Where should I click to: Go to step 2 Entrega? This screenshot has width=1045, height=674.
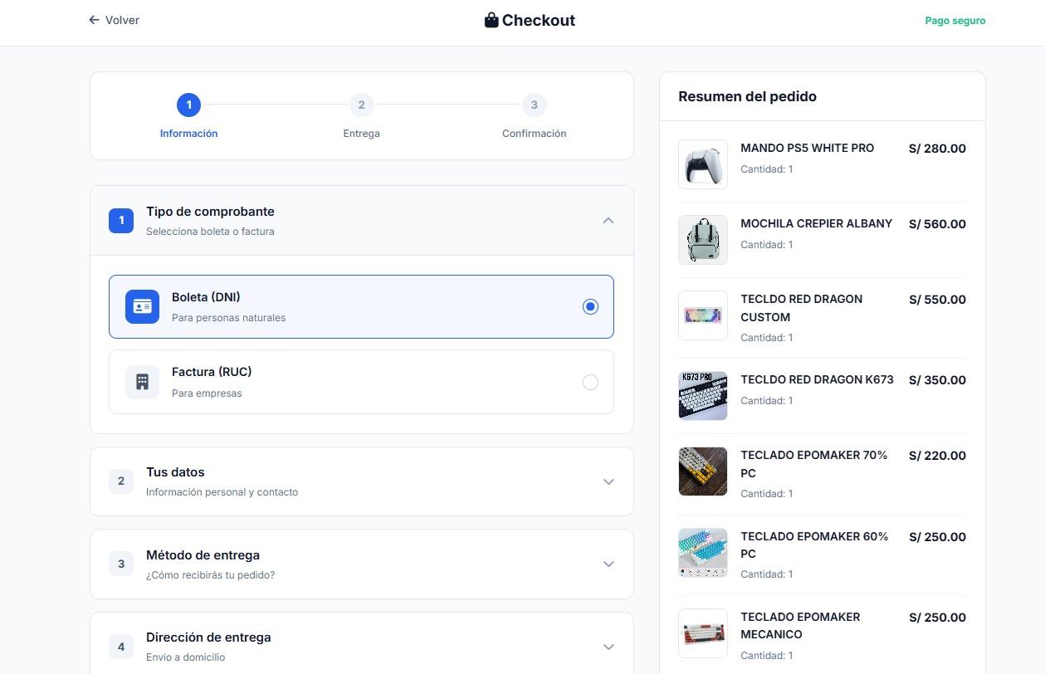pos(361,105)
